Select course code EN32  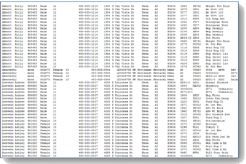196,102
